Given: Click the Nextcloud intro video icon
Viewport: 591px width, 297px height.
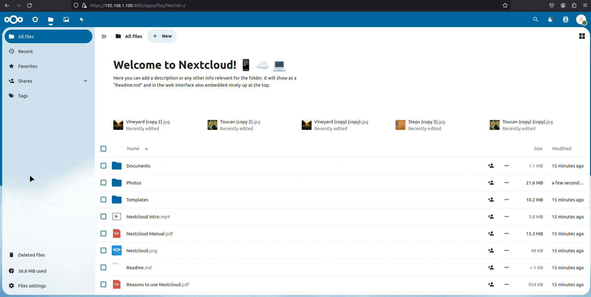Looking at the screenshot, I should click(117, 217).
